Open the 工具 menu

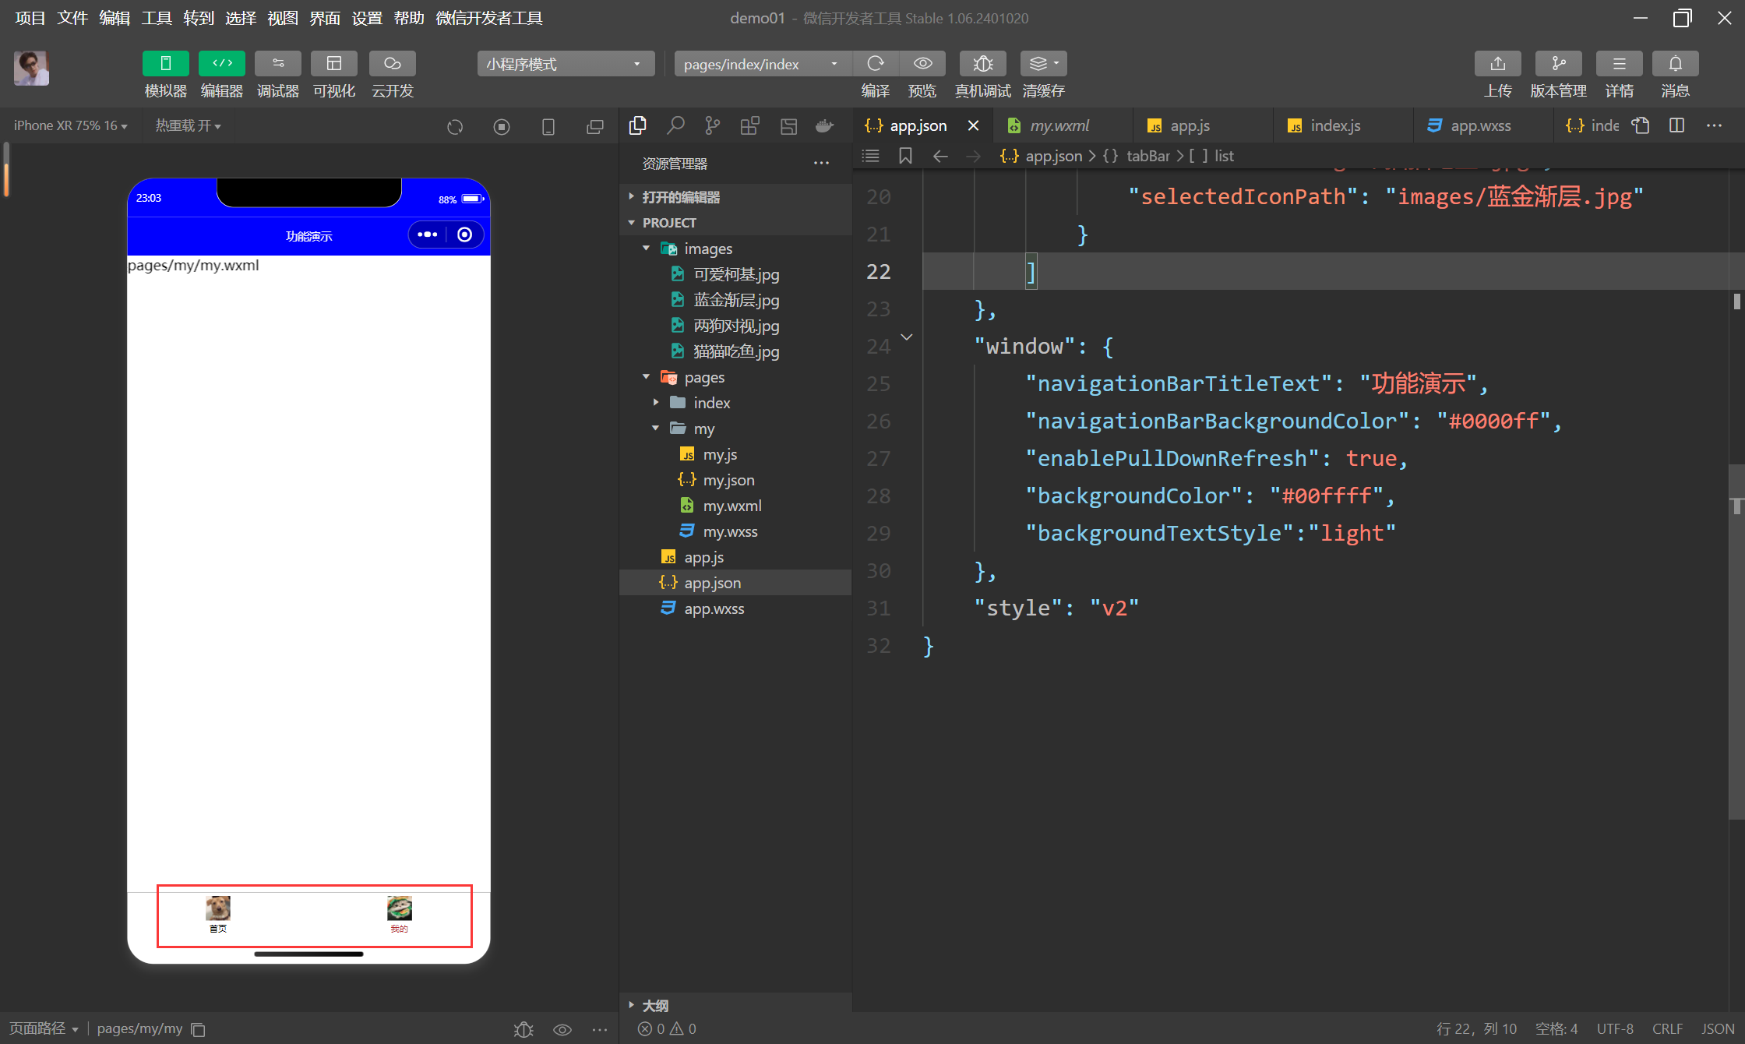pos(156,17)
